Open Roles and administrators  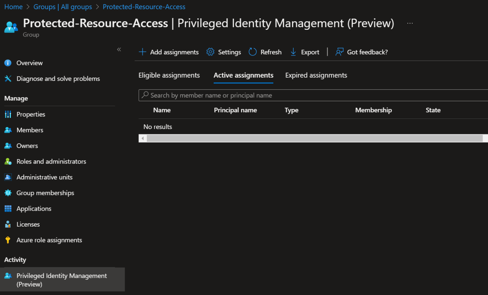pyautogui.click(x=51, y=161)
